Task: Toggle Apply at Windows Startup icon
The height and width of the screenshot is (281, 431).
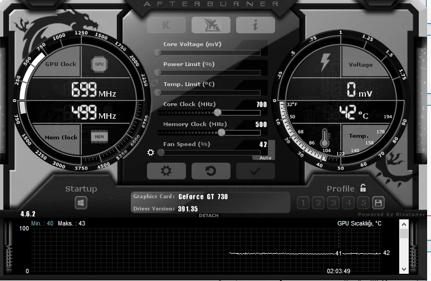Action: (81, 203)
